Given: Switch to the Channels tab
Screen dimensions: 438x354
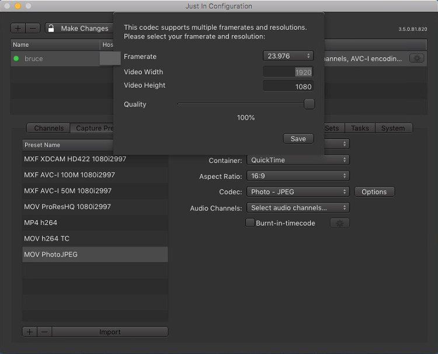Looking at the screenshot, I should (48, 129).
